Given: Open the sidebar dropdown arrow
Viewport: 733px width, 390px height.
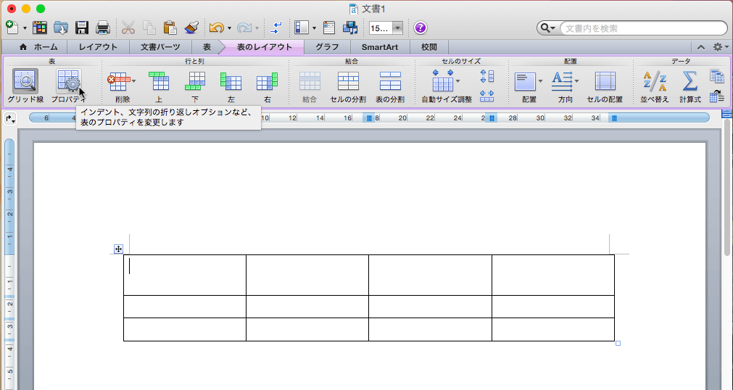Looking at the screenshot, I should tap(314, 28).
